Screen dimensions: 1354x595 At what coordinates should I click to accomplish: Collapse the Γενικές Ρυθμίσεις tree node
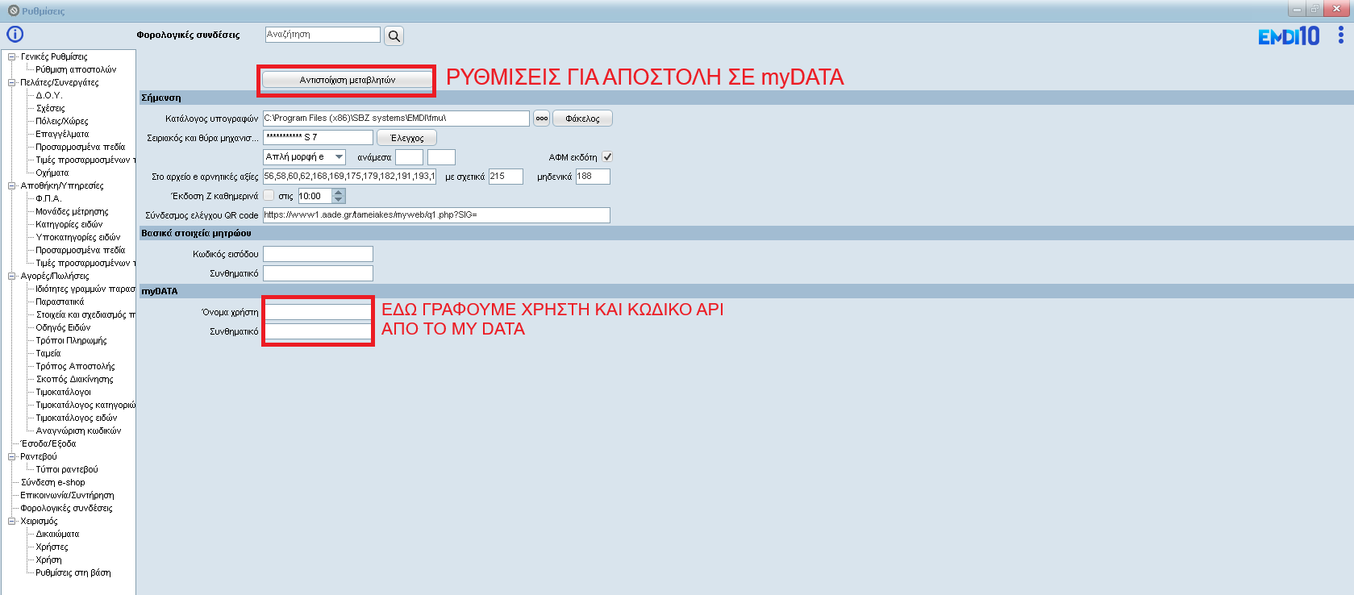(11, 56)
